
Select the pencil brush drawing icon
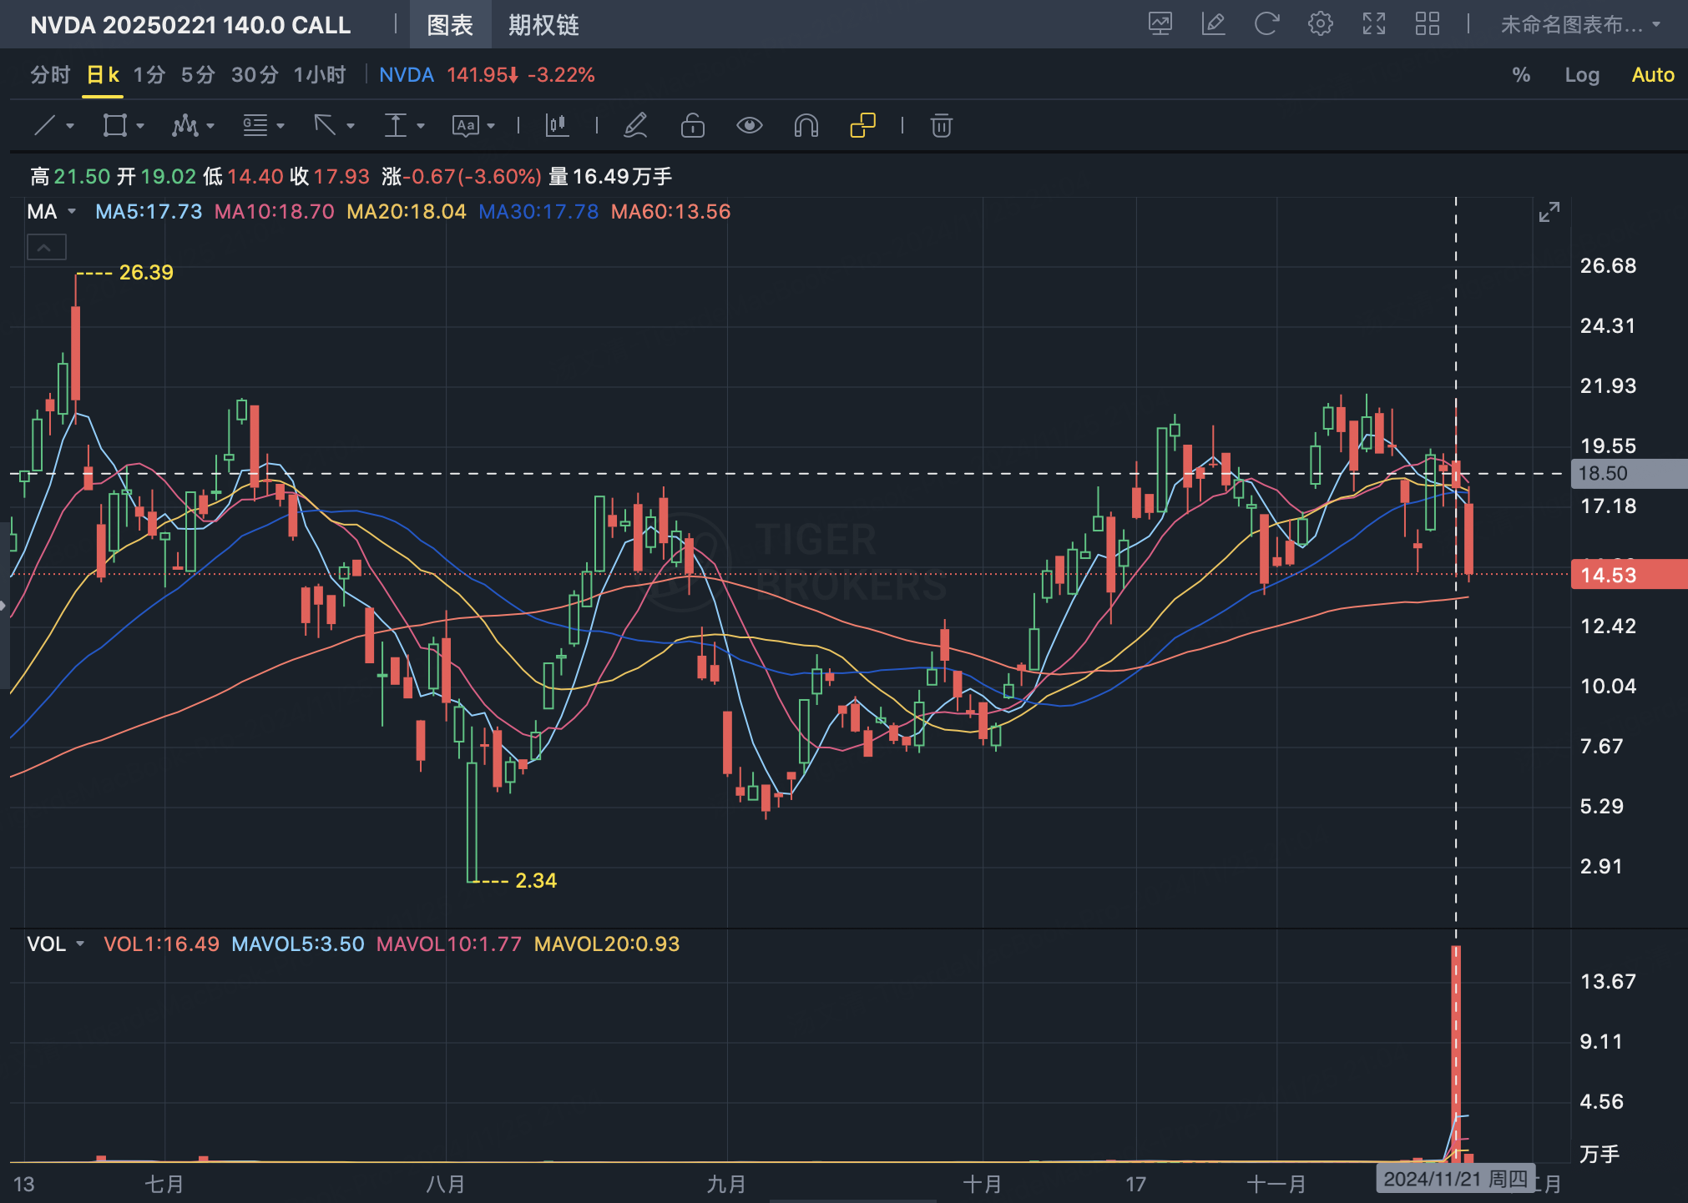pyautogui.click(x=635, y=126)
